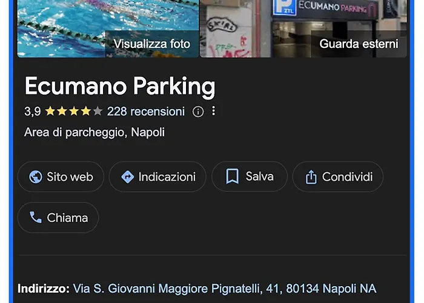Image resolution: width=424 pixels, height=303 pixels.
Task: Click the Ecumano Parking storefront sign image
Action: 326,8
